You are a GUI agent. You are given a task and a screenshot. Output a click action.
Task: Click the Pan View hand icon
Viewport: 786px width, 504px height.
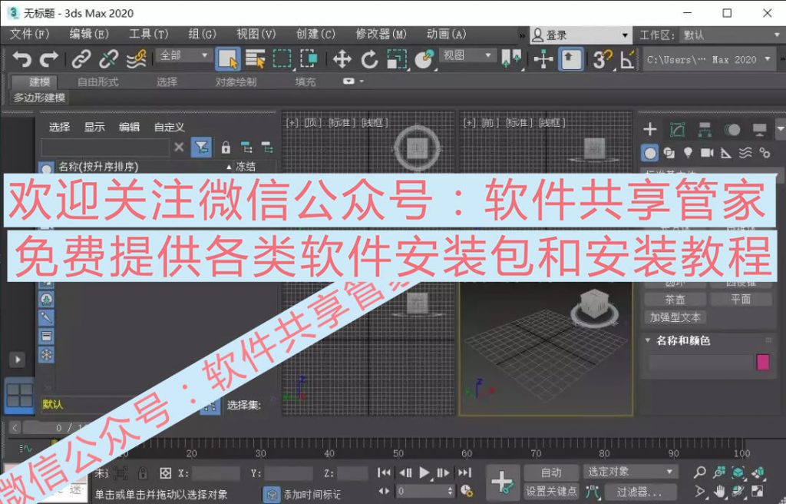click(x=719, y=491)
